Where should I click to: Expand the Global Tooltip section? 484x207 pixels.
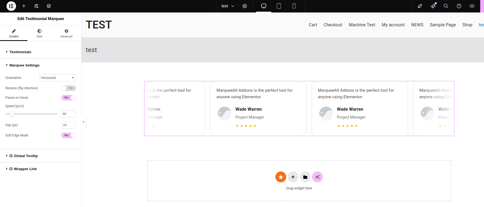coord(26,156)
